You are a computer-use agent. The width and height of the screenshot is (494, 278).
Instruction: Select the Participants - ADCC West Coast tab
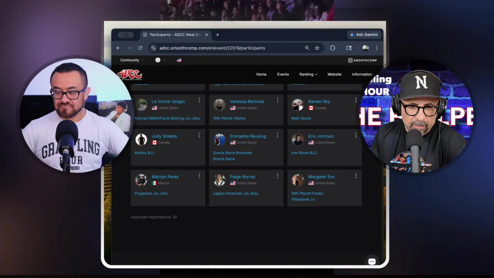pyautogui.click(x=175, y=35)
